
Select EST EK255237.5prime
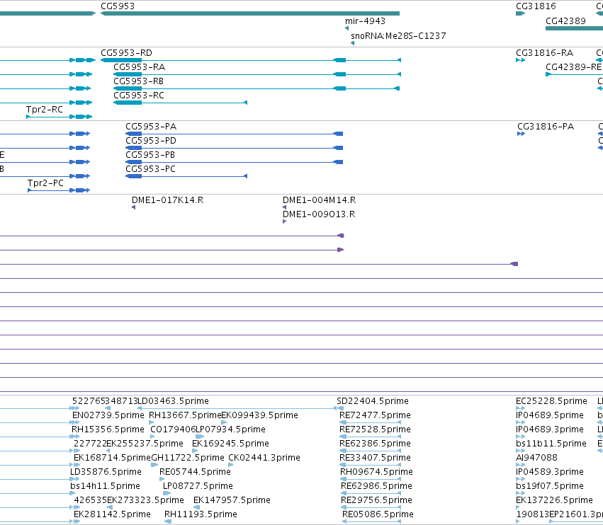pyautogui.click(x=145, y=444)
